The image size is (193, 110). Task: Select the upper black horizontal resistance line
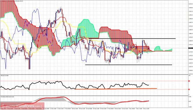coord(132,39)
